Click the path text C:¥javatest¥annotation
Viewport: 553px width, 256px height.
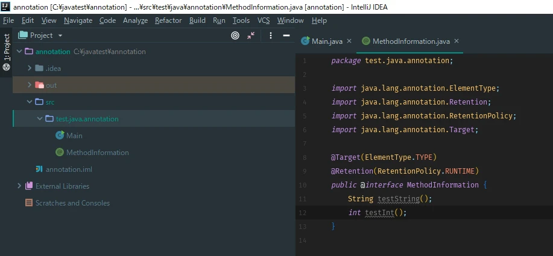110,52
